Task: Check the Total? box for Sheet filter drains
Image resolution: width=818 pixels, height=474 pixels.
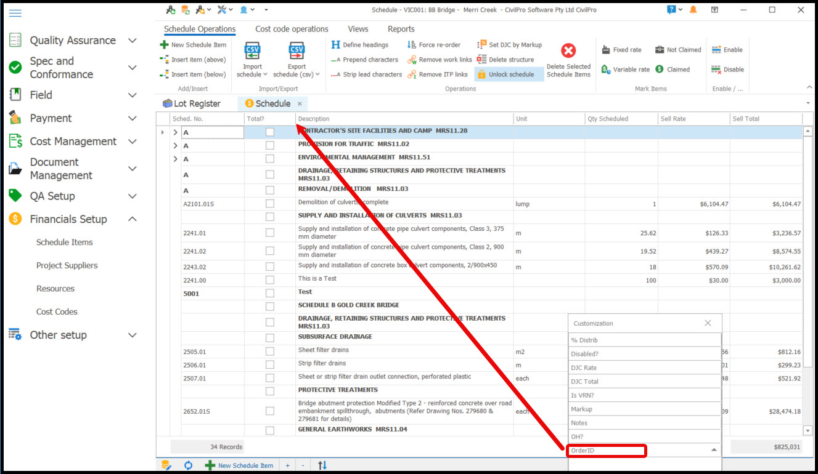Action: click(x=270, y=351)
